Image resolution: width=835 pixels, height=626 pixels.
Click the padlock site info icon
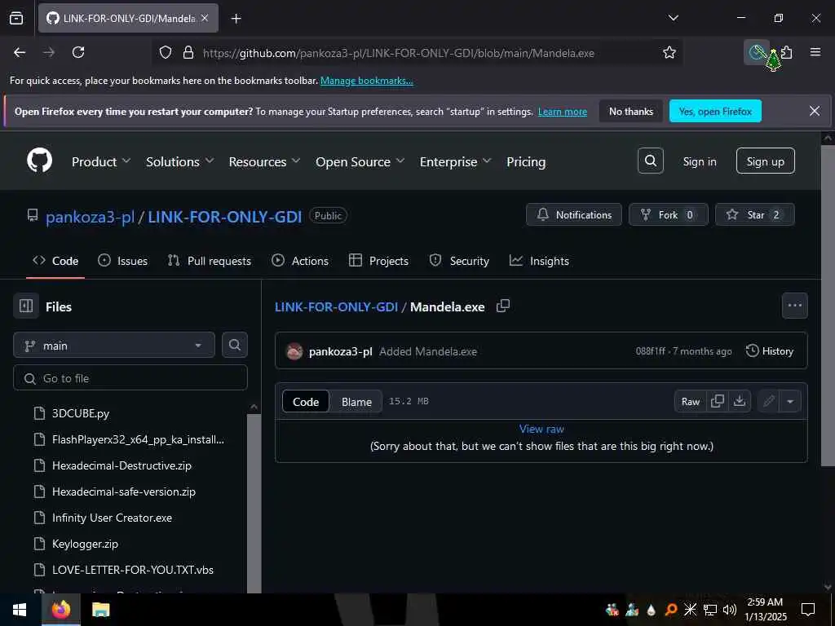point(188,52)
